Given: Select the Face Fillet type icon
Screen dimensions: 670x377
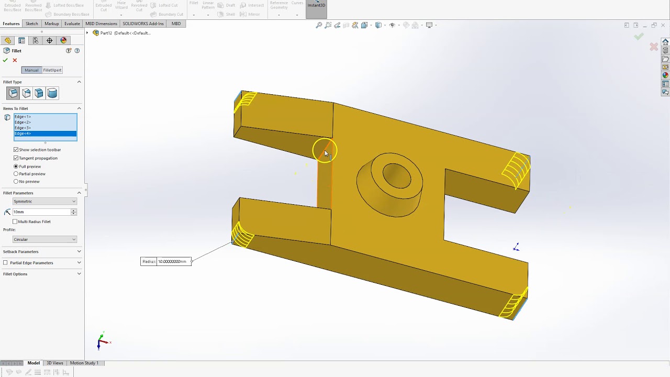Looking at the screenshot, I should [x=39, y=93].
